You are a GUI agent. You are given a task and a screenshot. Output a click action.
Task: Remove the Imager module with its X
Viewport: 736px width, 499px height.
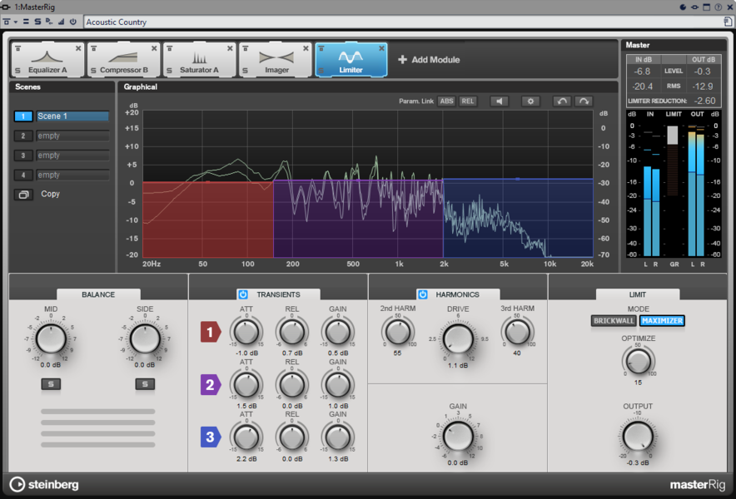coord(306,48)
